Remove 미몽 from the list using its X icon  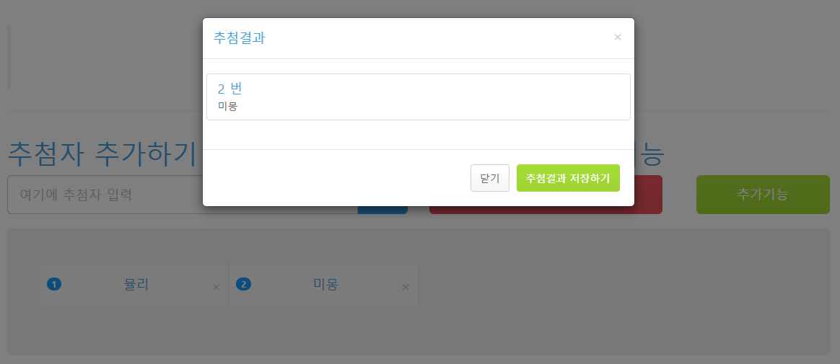point(406,288)
